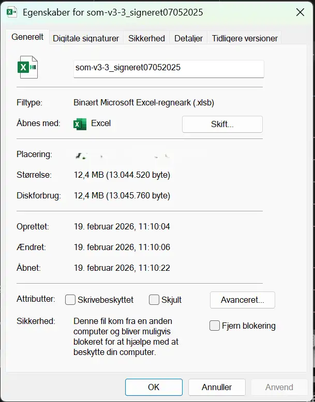Click the filename text field
Viewport: 315px width, 402px height.
[169, 68]
